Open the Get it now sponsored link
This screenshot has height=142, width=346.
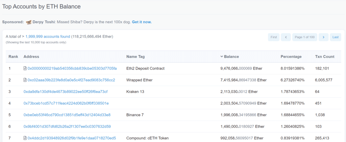coord(142,22)
